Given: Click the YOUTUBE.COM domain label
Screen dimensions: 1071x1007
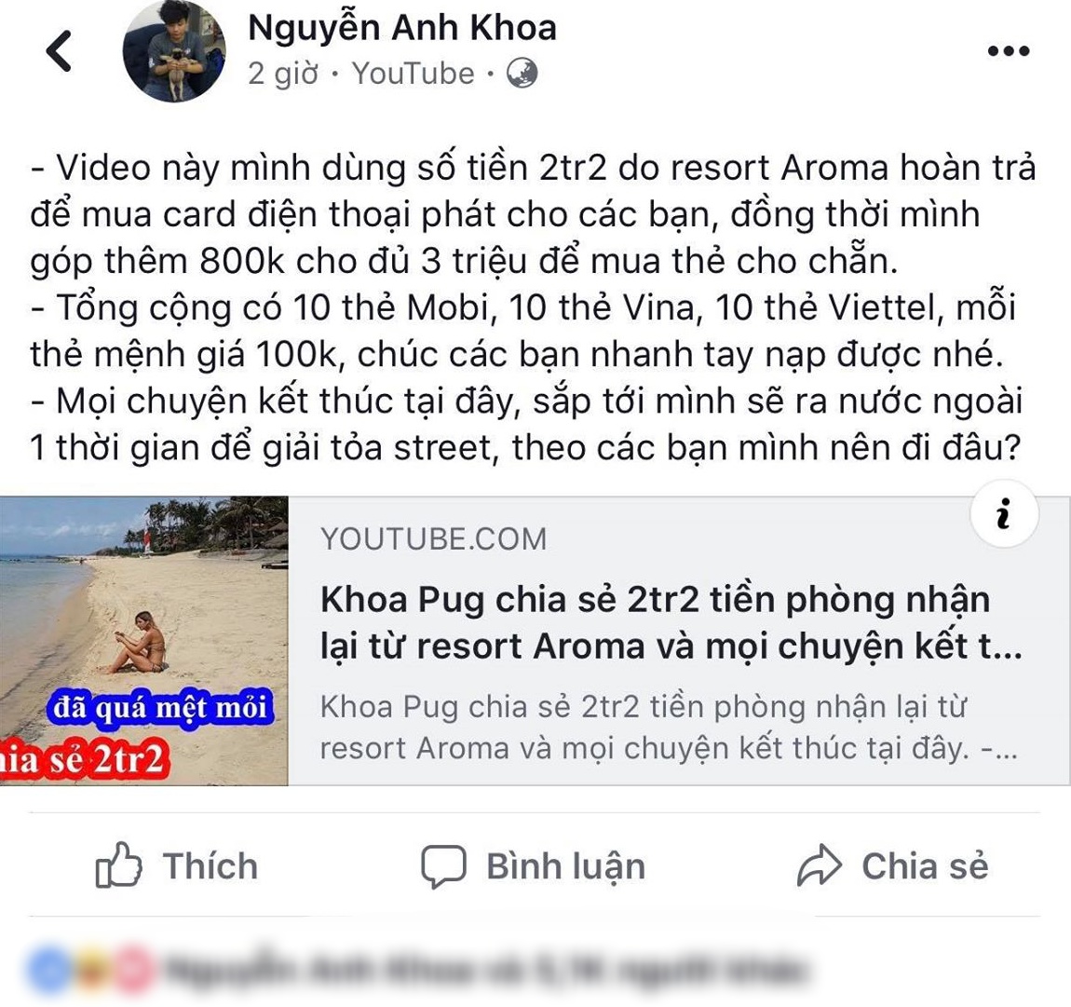Looking at the screenshot, I should (x=434, y=539).
